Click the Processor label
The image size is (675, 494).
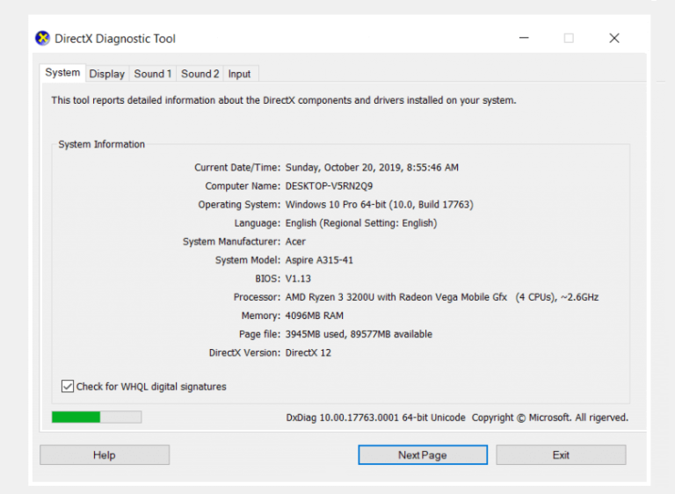coord(257,297)
